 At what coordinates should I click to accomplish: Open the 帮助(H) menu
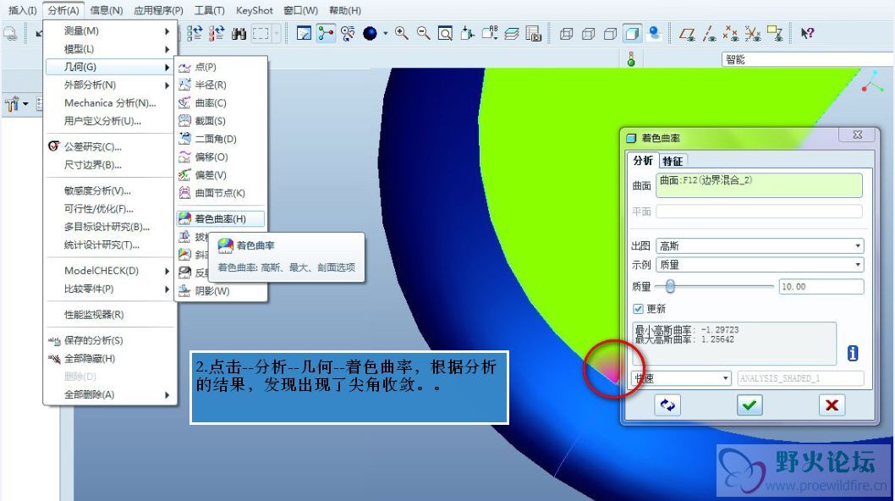tap(345, 10)
